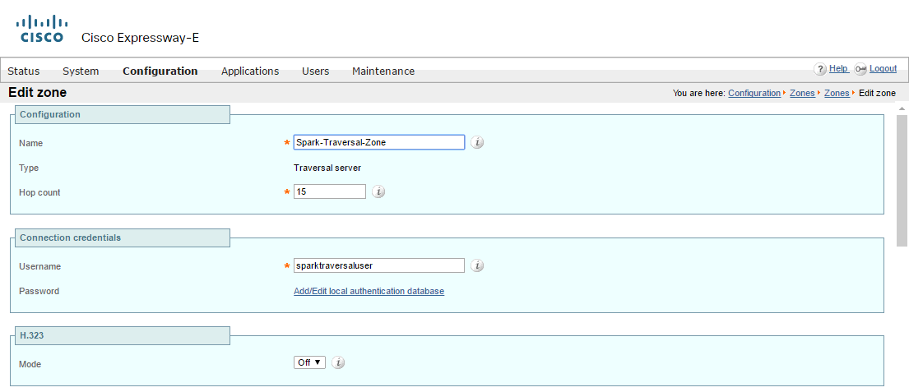Click the second Zones breadcrumb link
The width and height of the screenshot is (909, 392).
tap(837, 93)
